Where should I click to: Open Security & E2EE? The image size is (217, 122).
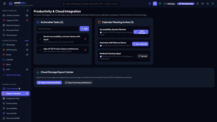(x=15, y=118)
